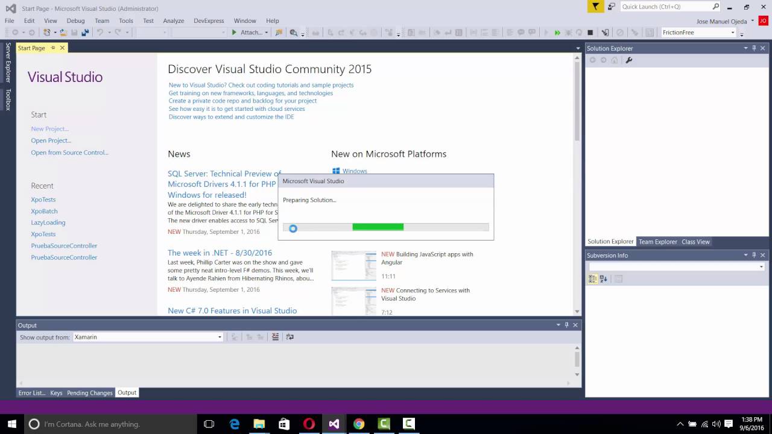Toggle word wrap icon in Output panel

[290, 337]
